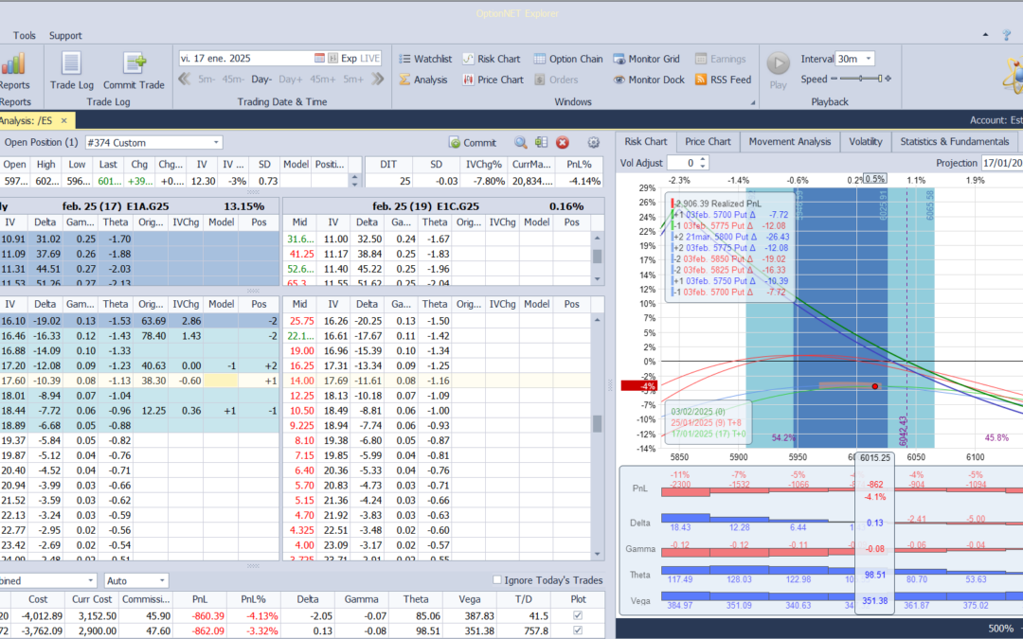Toggle Plot checkbox in the -860.39 row

(x=578, y=615)
